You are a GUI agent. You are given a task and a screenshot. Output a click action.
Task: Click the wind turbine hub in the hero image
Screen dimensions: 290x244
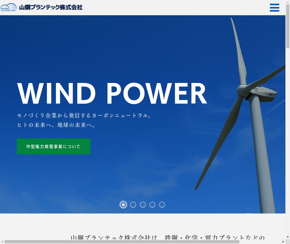point(245,91)
